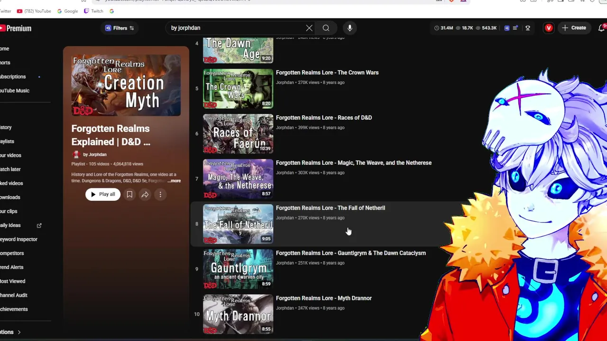
Task: Open Races of Faerûn video thumbnail
Action: click(238, 134)
